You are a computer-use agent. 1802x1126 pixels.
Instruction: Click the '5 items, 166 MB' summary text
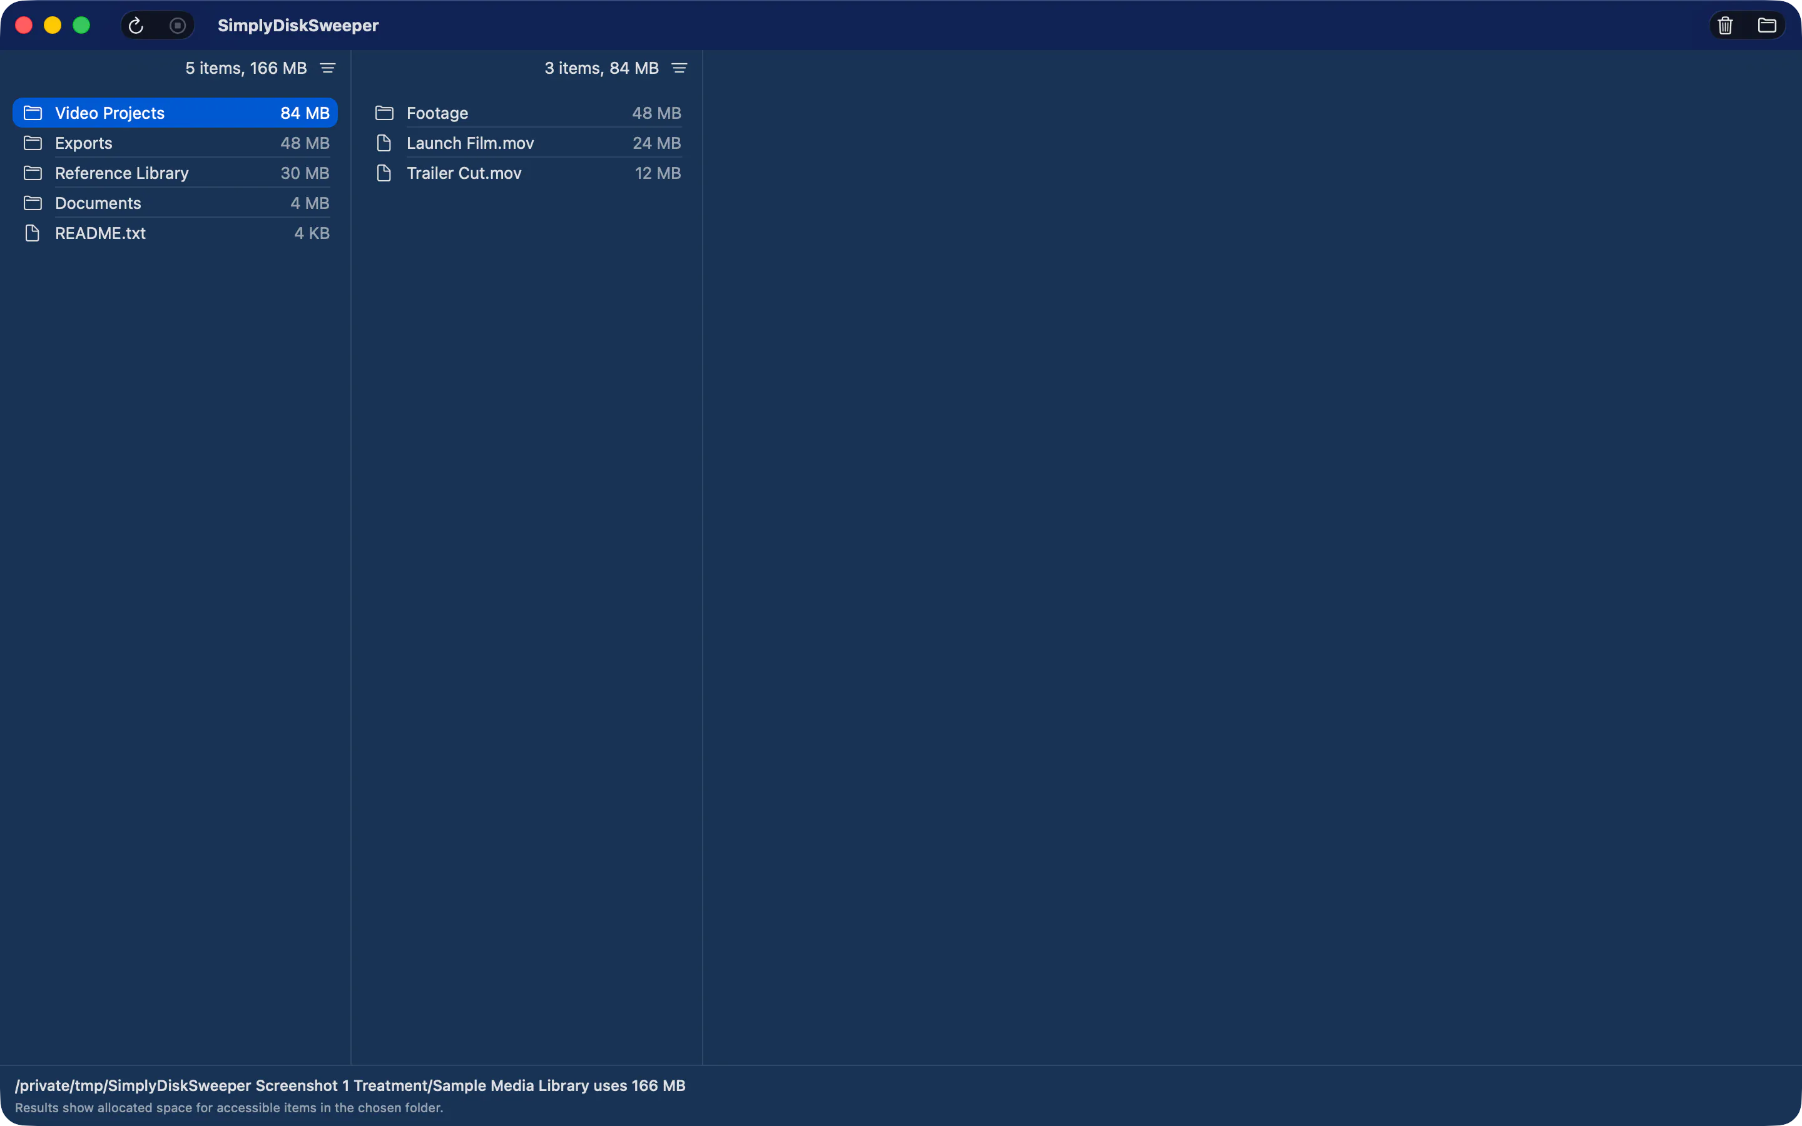(x=246, y=68)
